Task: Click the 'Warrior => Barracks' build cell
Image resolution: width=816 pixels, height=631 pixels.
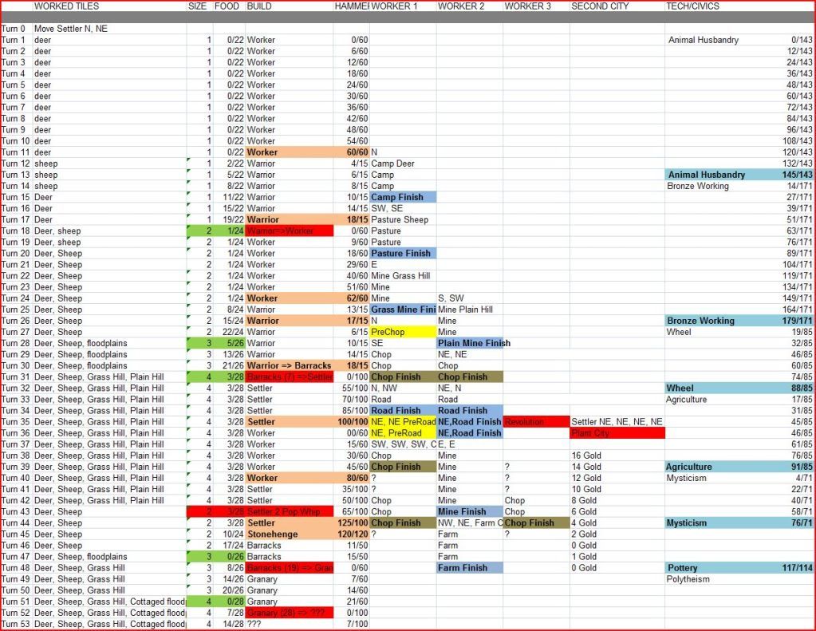Action: (289, 365)
